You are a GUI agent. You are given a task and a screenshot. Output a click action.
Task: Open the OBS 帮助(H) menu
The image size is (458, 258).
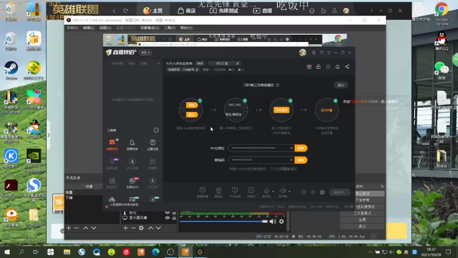pyautogui.click(x=186, y=28)
